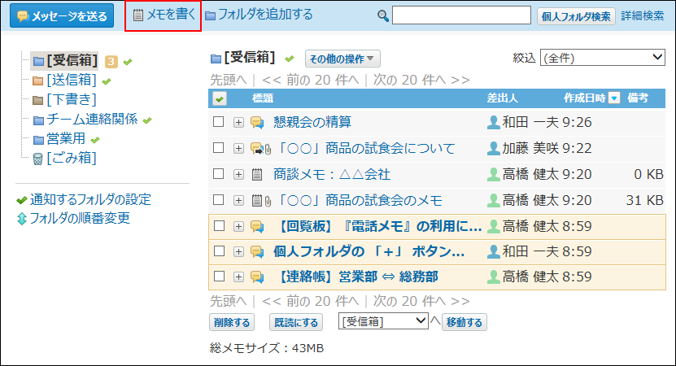The height and width of the screenshot is (366, 676).
Task: Open 詳細検索 advanced search
Action: click(643, 16)
